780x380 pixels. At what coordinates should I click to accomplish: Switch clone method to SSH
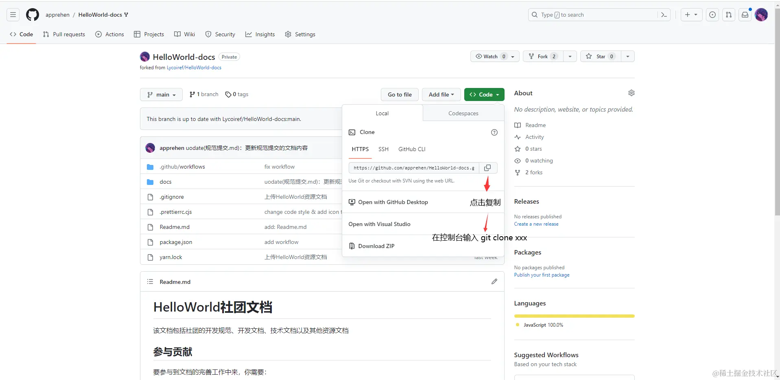click(x=383, y=149)
